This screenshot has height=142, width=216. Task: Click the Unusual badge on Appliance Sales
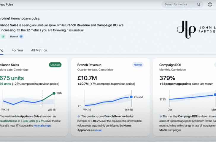coord(55,65)
